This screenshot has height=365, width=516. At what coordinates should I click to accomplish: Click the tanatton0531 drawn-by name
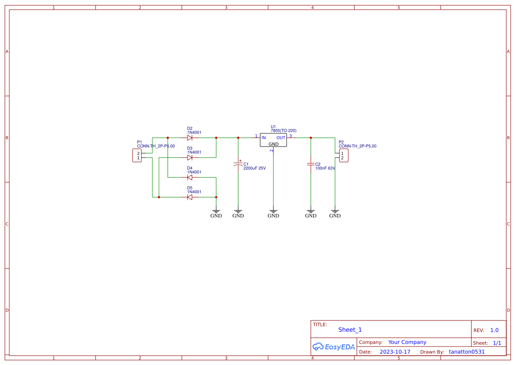(467, 351)
